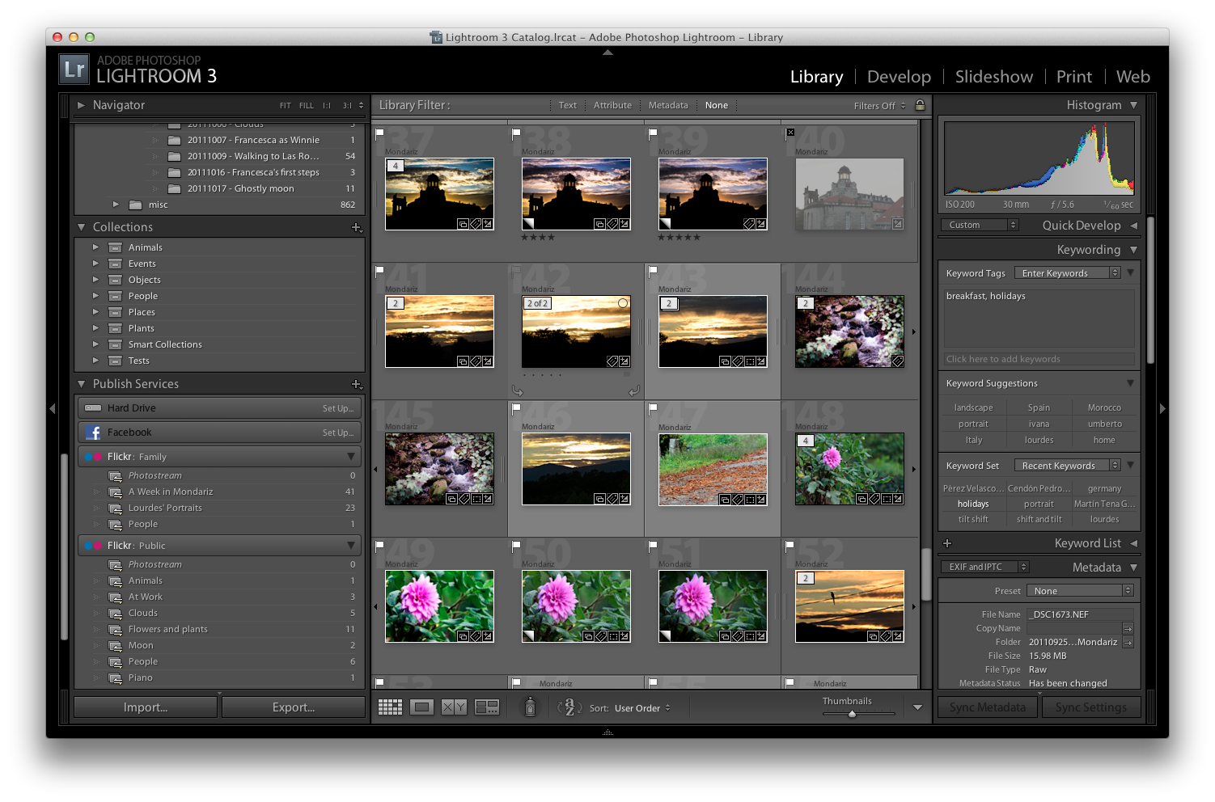The width and height of the screenshot is (1215, 802).
Task: Click the Export... button
Action: pos(294,707)
